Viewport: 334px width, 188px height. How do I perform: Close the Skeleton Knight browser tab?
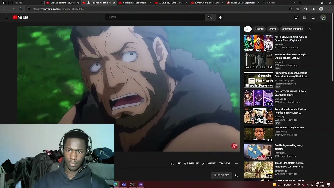pos(114,3)
